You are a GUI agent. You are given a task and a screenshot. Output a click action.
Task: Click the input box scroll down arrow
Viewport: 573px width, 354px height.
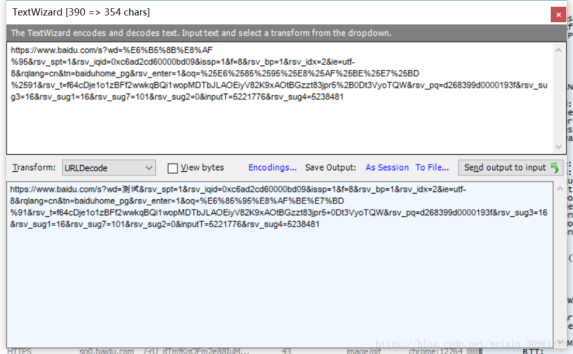point(559,147)
